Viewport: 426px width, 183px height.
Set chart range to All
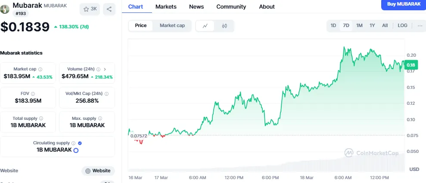click(x=385, y=25)
